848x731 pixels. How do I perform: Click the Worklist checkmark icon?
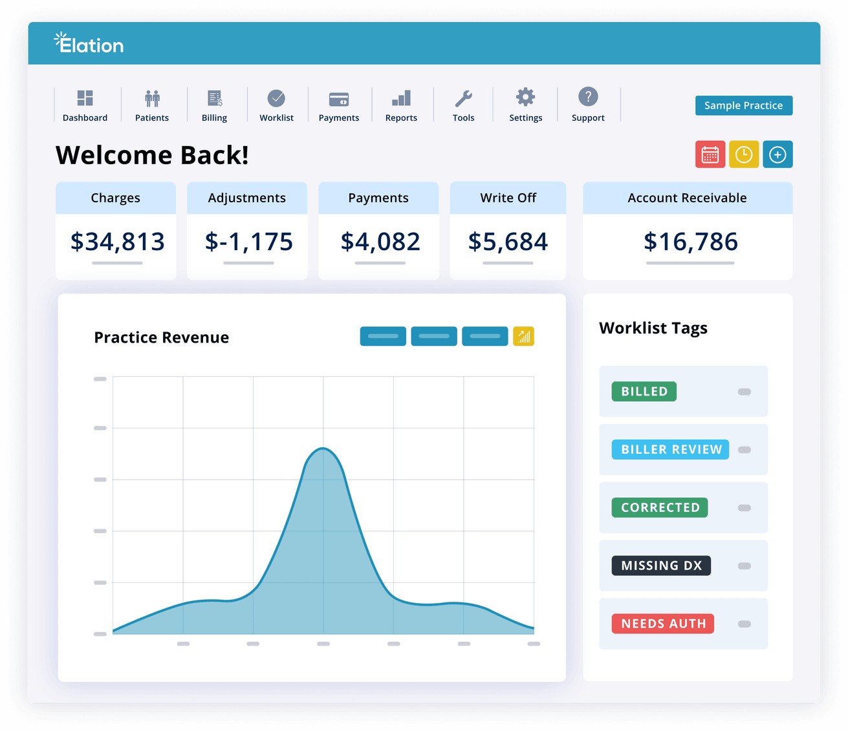point(276,98)
